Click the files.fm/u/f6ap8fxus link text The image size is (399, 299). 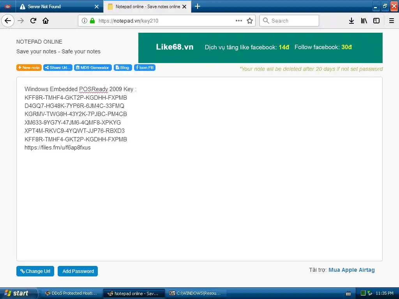[58, 148]
